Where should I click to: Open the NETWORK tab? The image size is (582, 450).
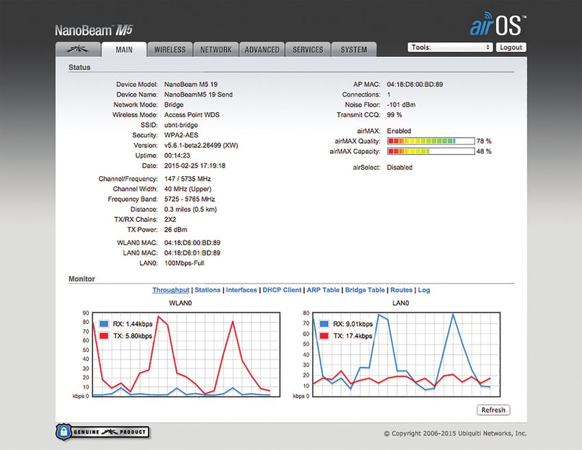(x=216, y=49)
